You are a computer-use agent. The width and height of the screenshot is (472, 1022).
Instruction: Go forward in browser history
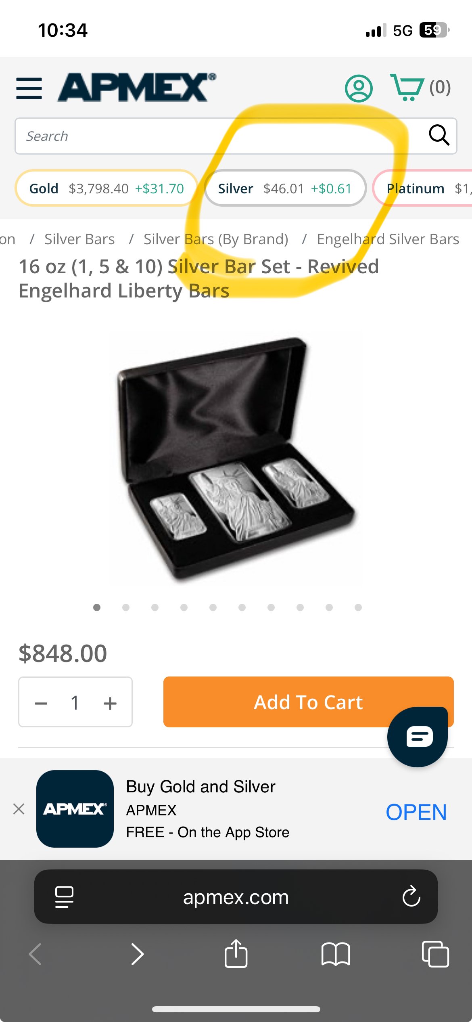[137, 954]
